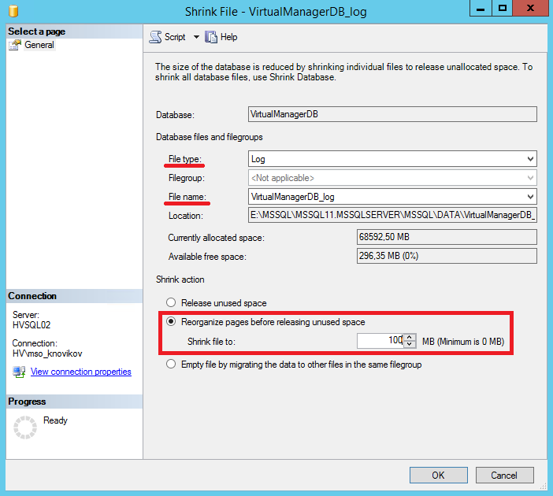553x496 pixels.
Task: Click the Script toolbar icon
Action: tap(155, 37)
